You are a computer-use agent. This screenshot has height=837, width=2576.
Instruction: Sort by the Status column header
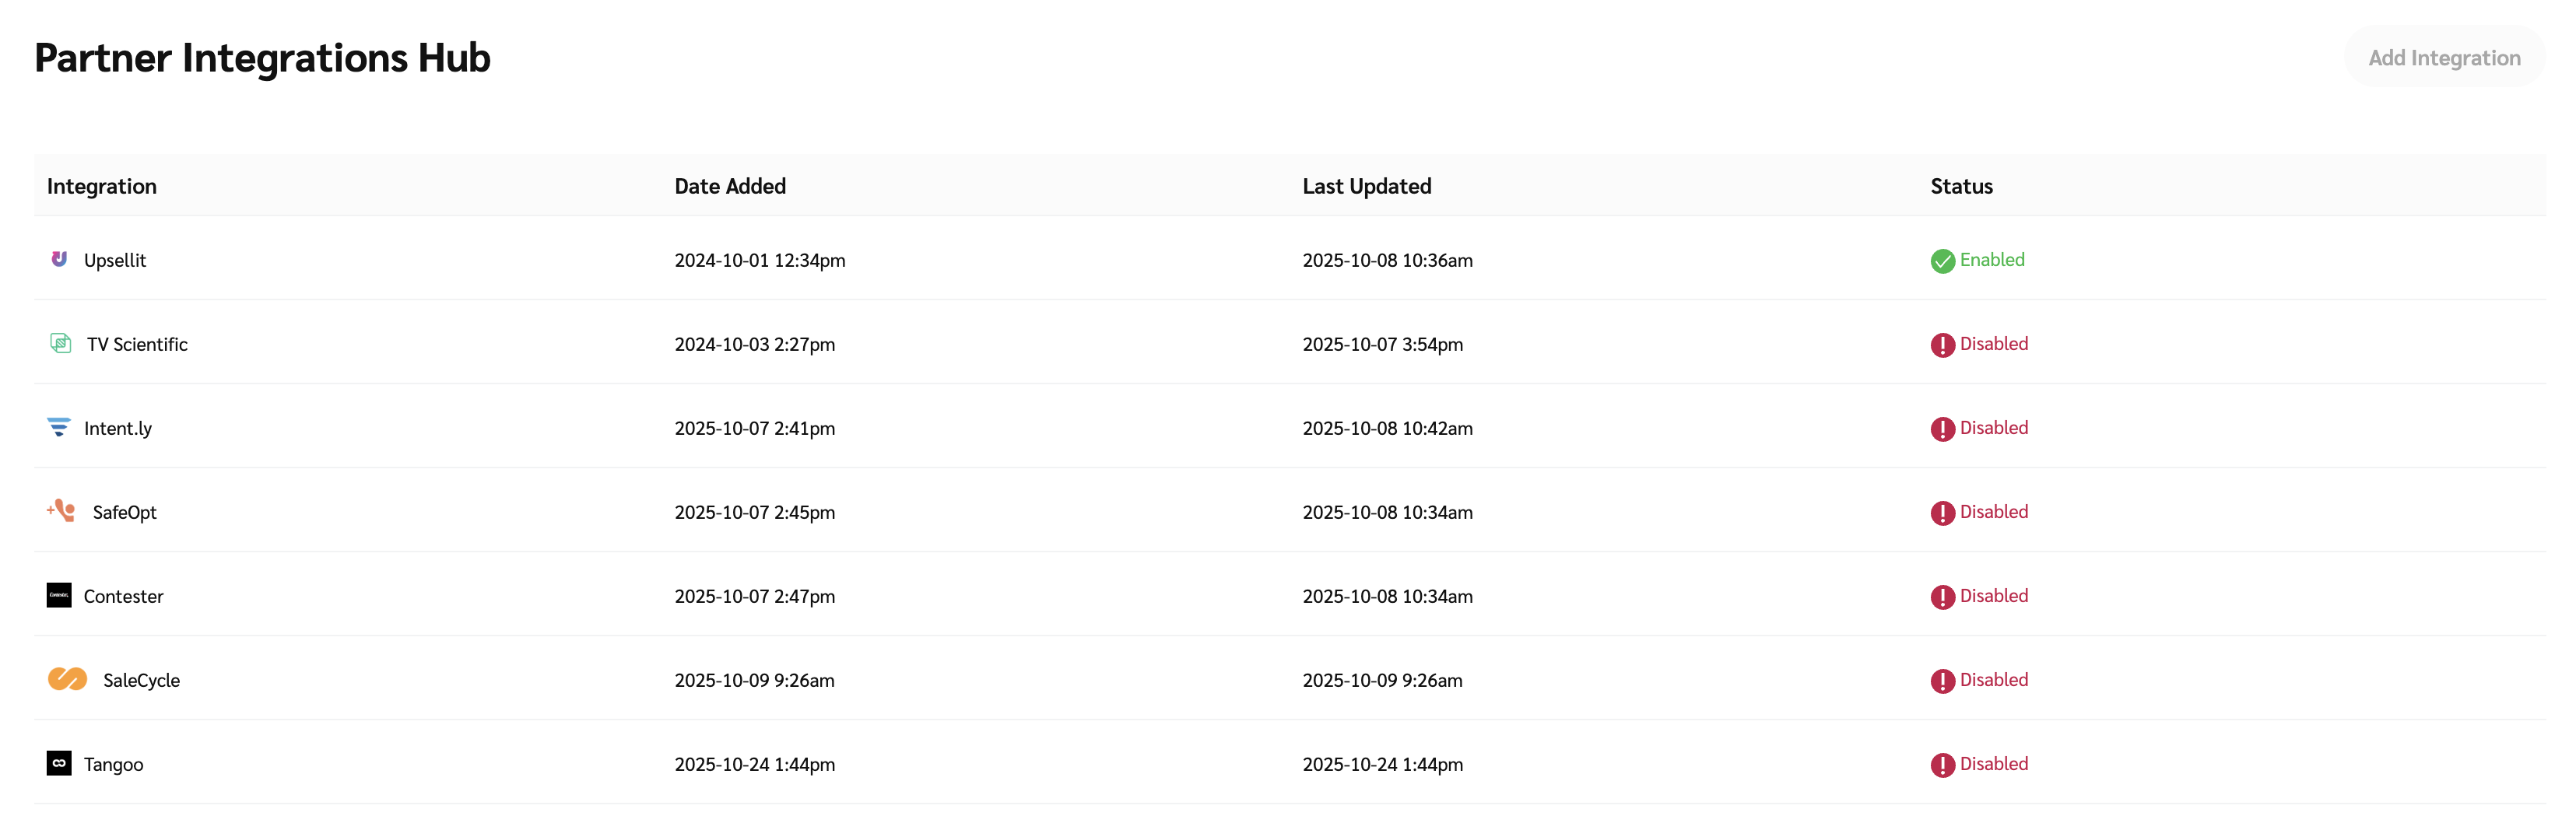(x=1961, y=186)
